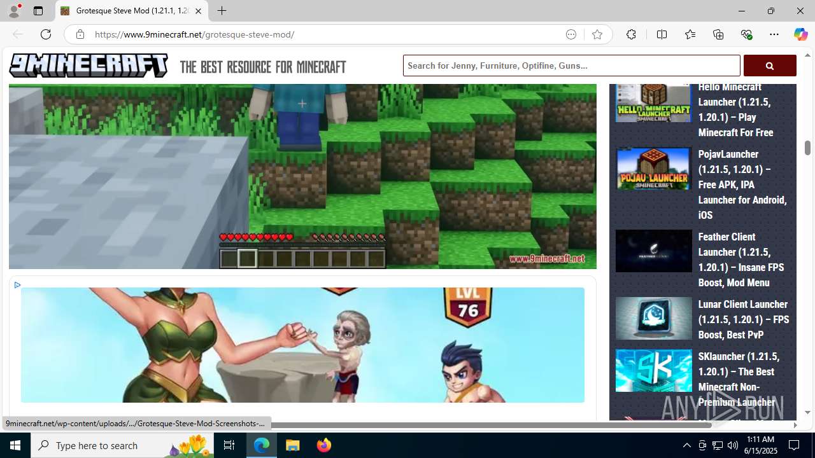
Task: Open the game advertisement banner
Action: click(x=302, y=345)
